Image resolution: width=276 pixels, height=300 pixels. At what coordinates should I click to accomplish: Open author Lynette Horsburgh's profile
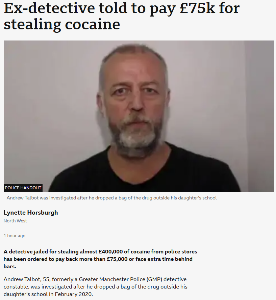pyautogui.click(x=31, y=213)
